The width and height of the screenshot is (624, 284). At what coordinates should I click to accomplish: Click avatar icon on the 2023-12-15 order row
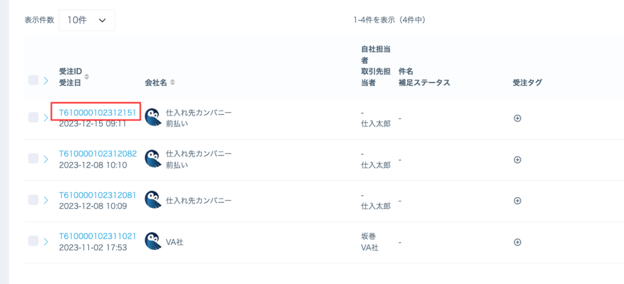[x=152, y=119]
